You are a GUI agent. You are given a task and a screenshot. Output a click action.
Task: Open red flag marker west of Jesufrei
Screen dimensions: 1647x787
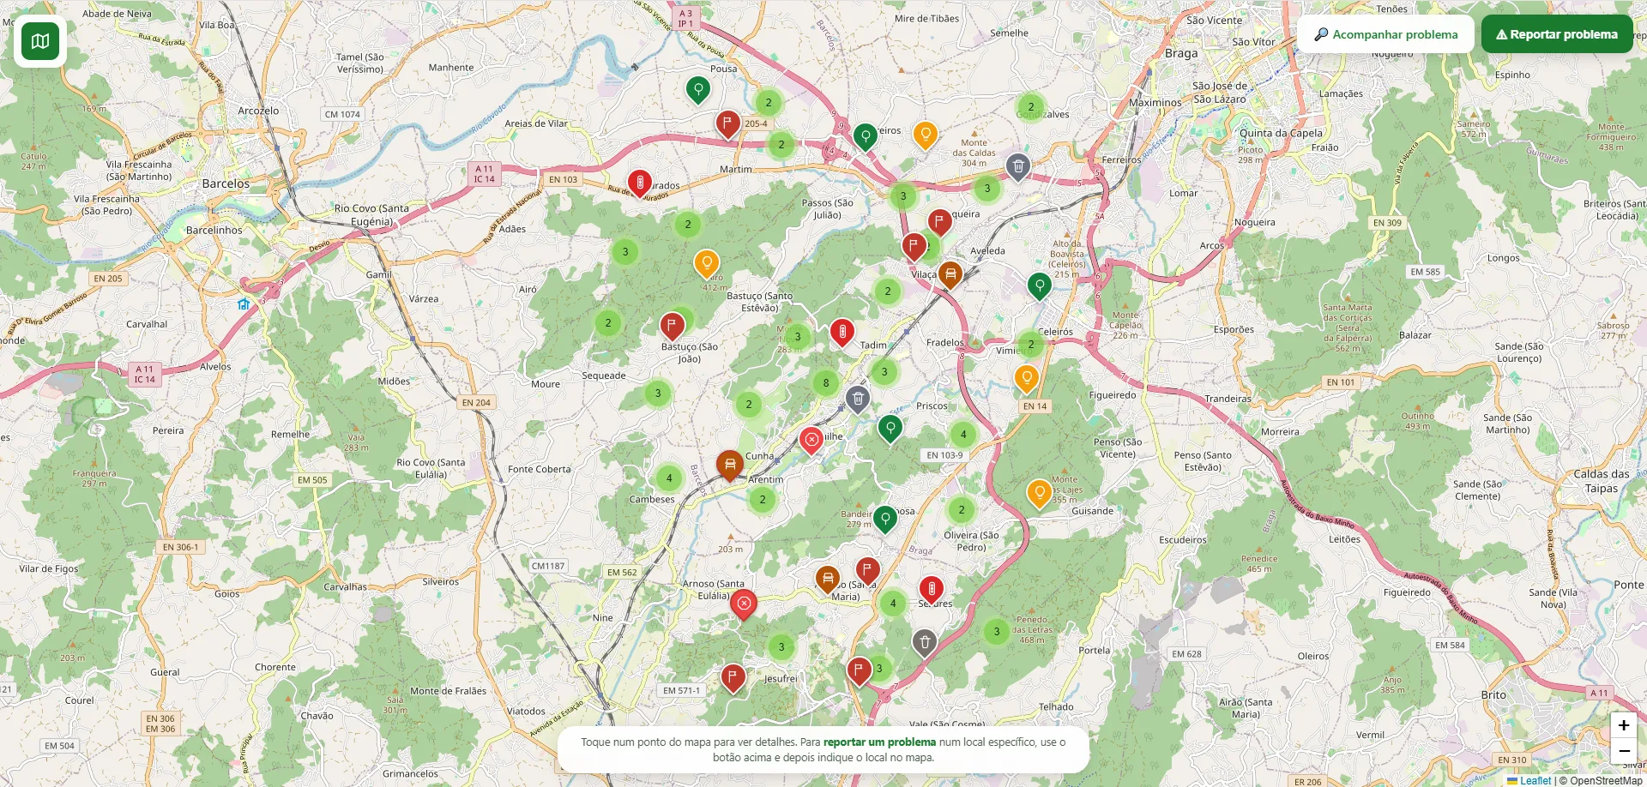pos(733,678)
